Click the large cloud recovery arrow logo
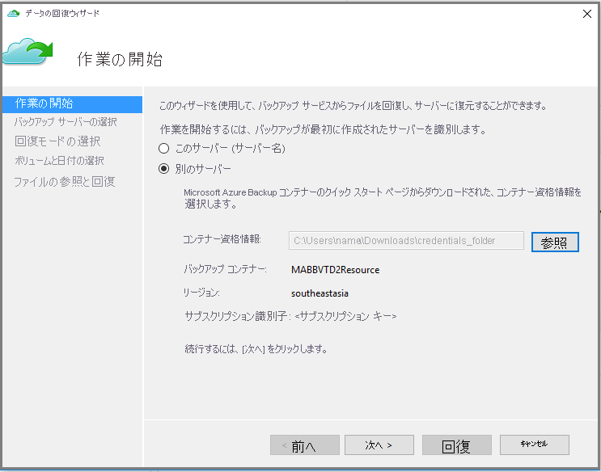 tap(28, 51)
